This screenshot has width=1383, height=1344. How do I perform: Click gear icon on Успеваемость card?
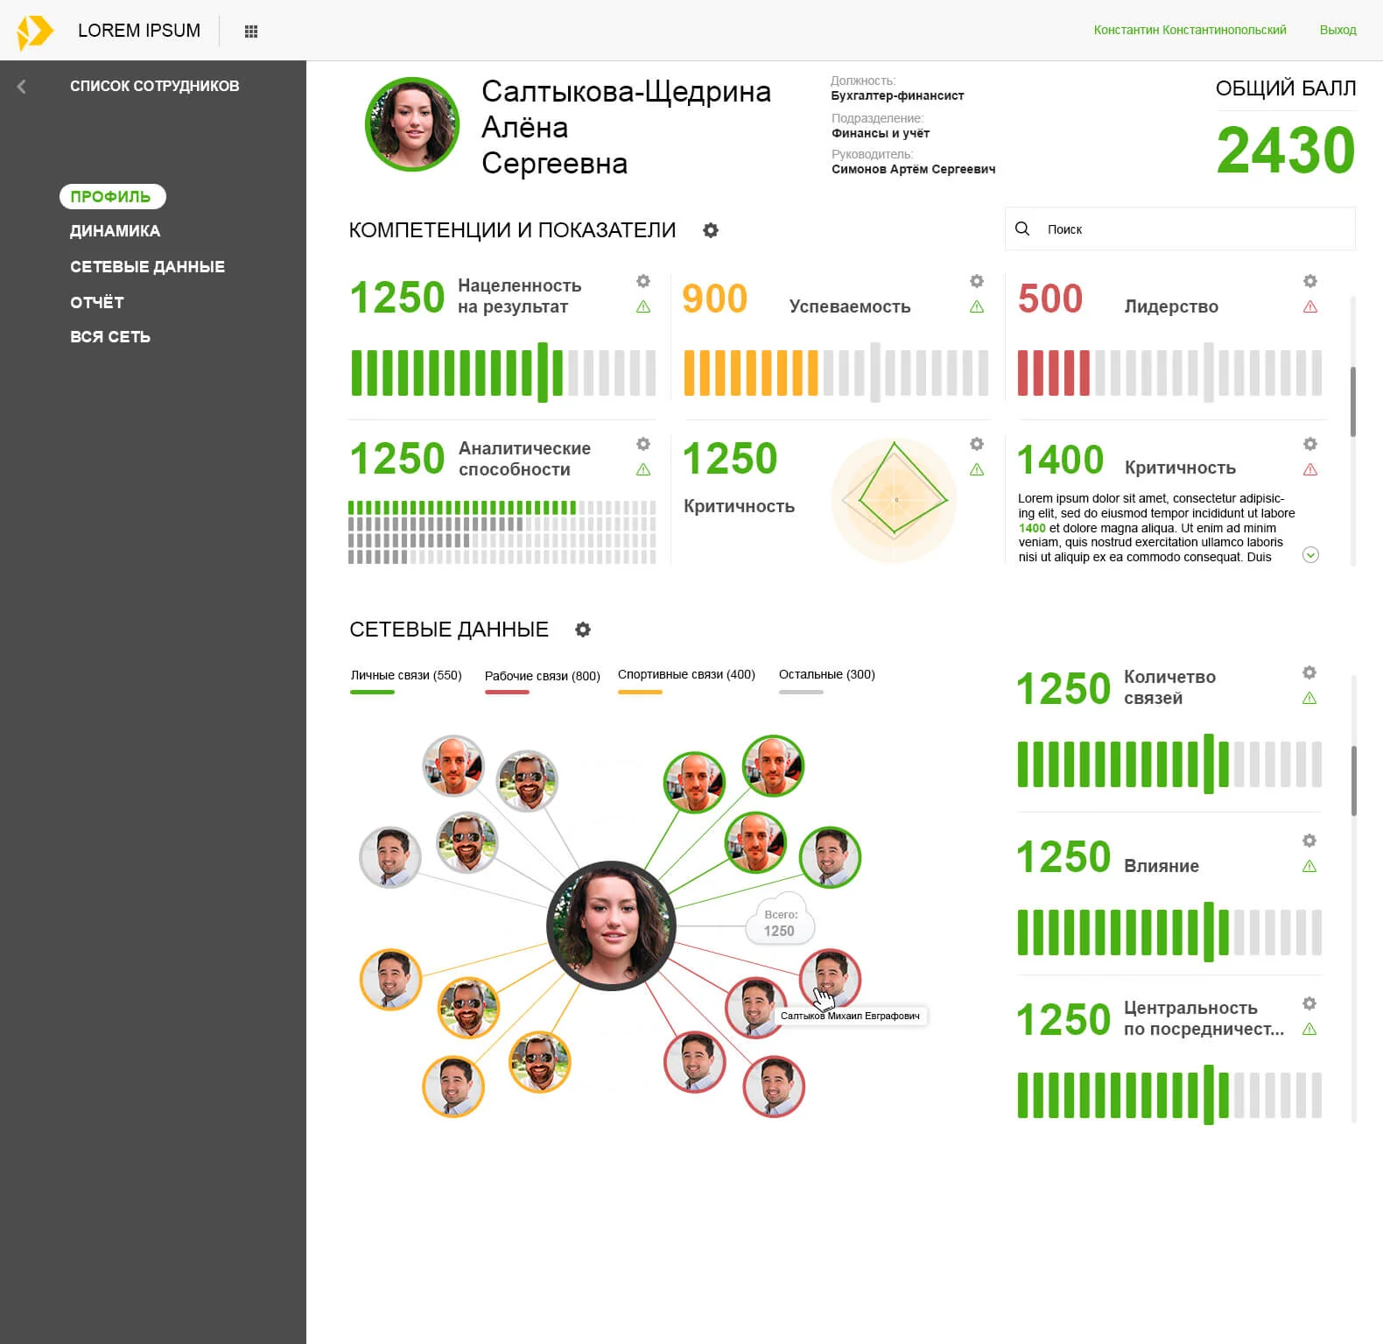pos(977,281)
